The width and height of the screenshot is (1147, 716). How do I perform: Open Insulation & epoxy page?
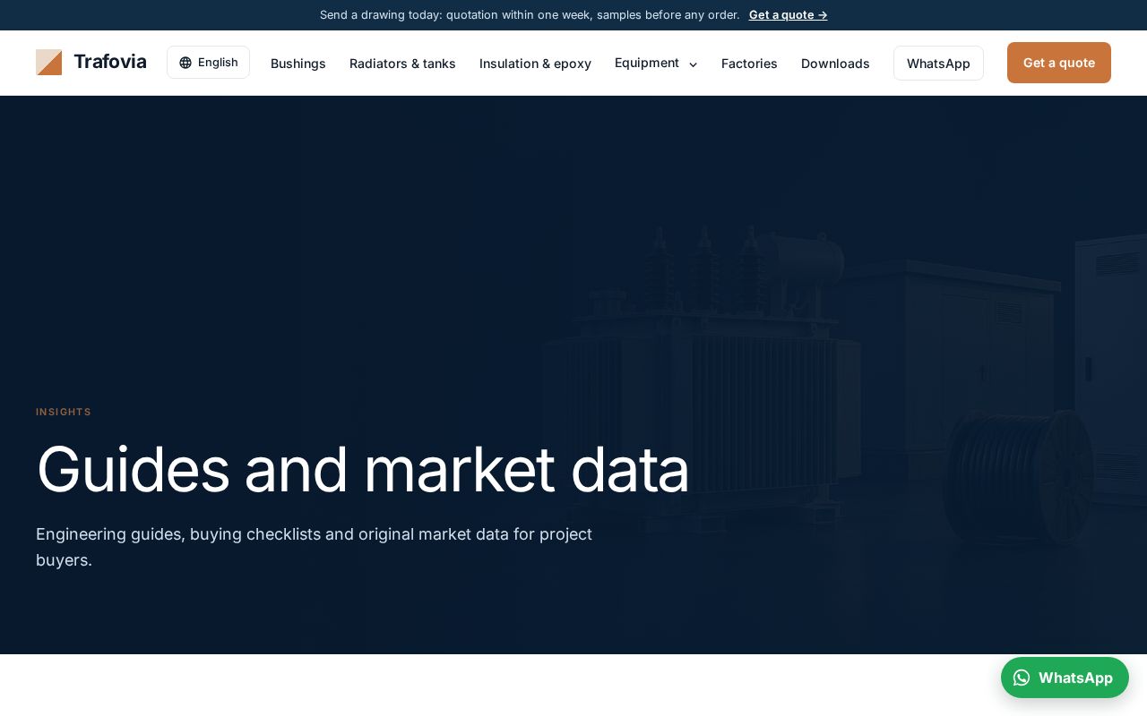(535, 64)
